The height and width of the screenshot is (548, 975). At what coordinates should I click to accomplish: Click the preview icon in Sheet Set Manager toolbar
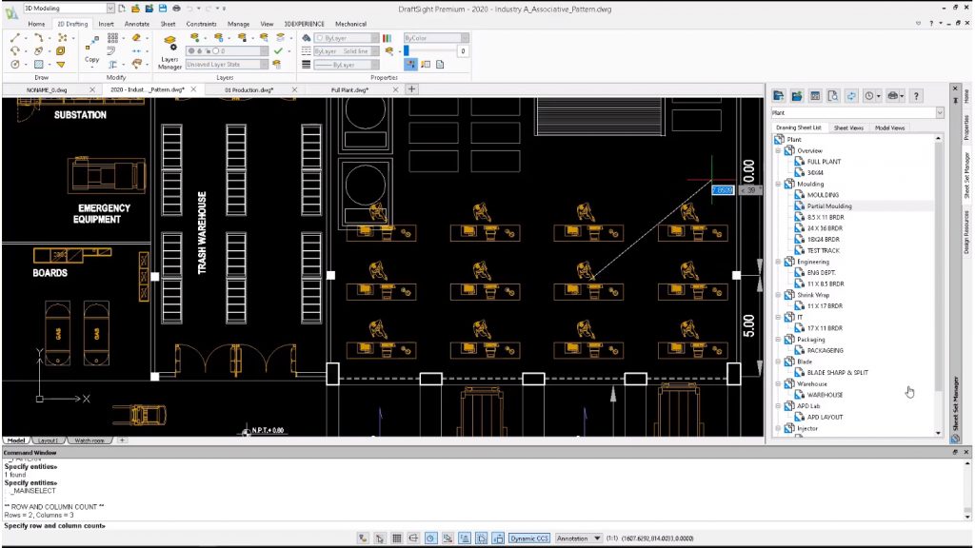[x=833, y=95]
